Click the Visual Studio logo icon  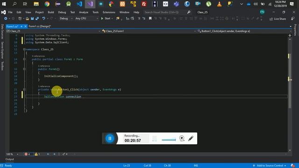pos(3,12)
